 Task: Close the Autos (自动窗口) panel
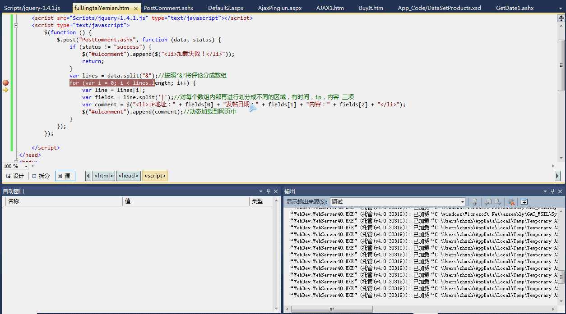276,191
